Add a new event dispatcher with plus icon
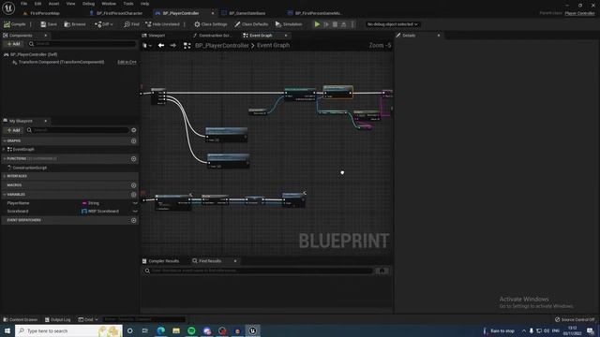The height and width of the screenshot is (337, 600). pyautogui.click(x=133, y=221)
